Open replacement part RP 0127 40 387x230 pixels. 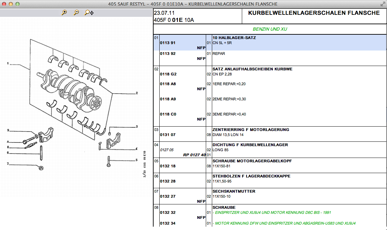pos(194,155)
